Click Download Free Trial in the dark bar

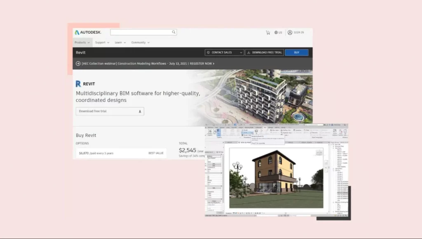pyautogui.click(x=265, y=53)
